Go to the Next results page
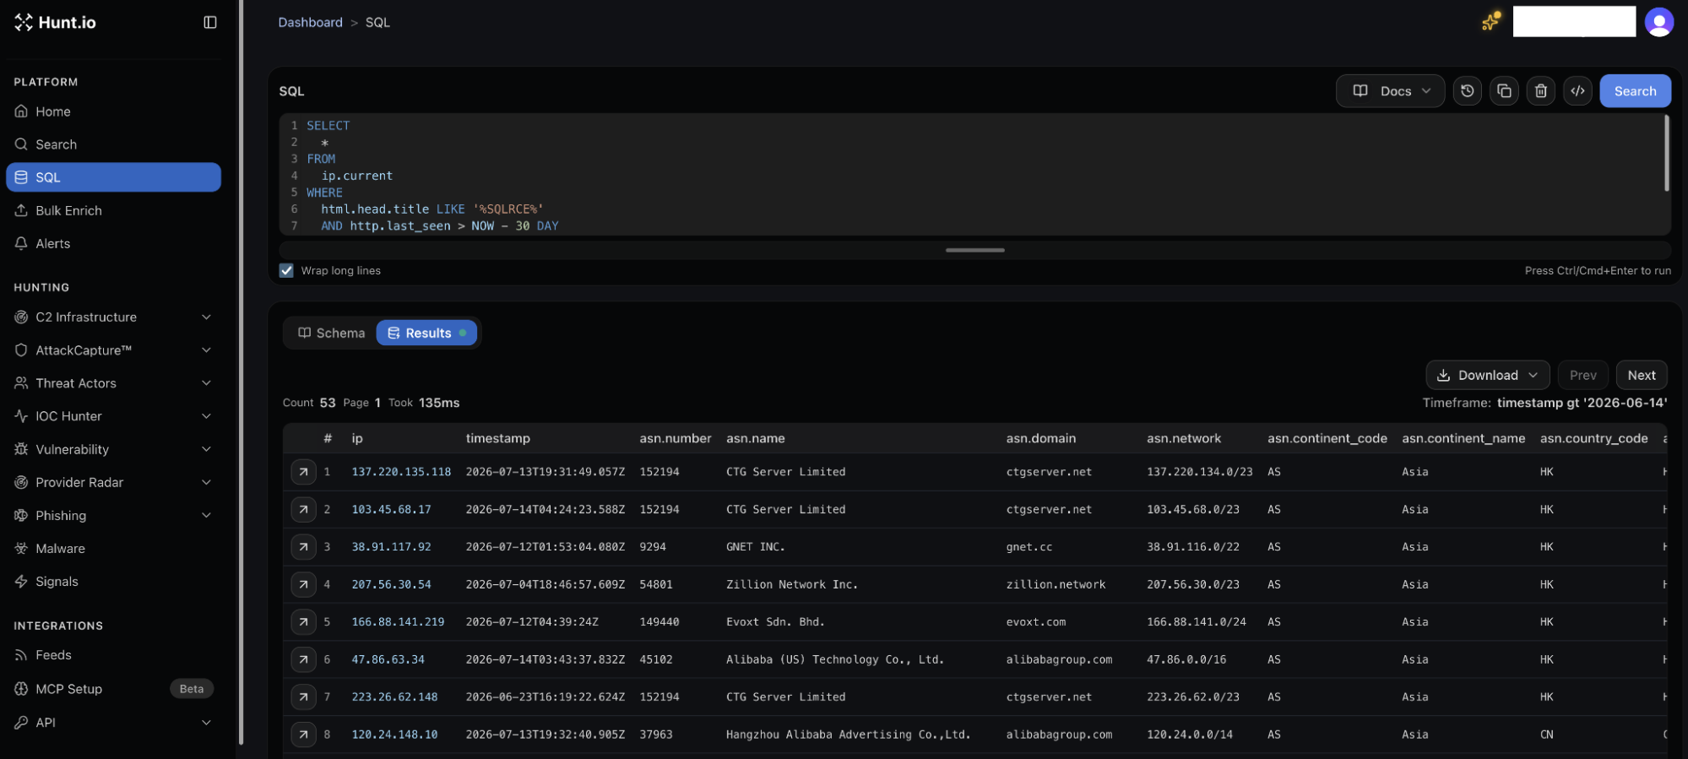The width and height of the screenshot is (1688, 759). click(x=1641, y=376)
